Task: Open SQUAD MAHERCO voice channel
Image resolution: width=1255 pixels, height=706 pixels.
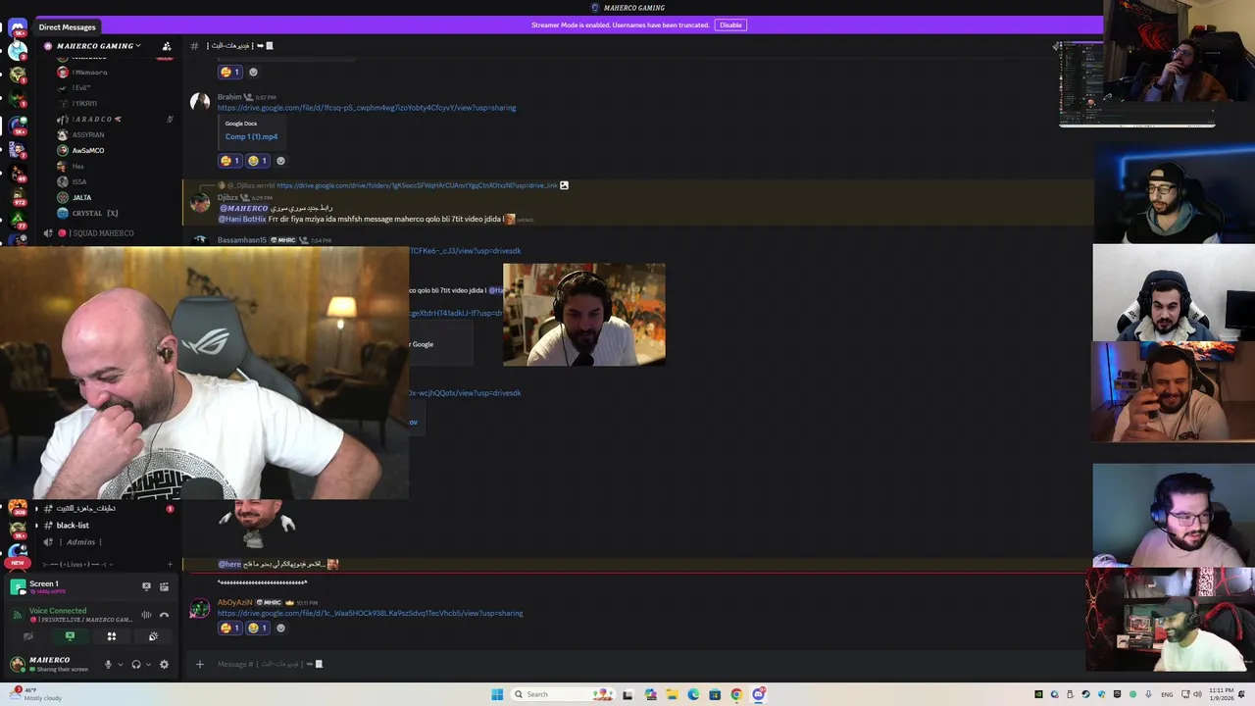Action: (x=103, y=233)
